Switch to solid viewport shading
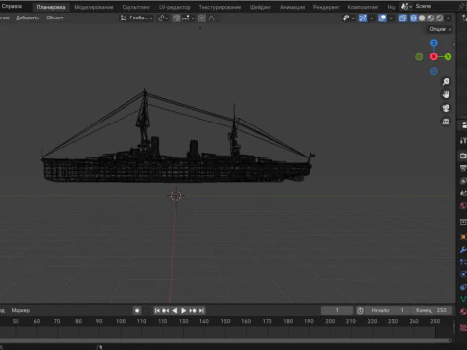467x350 pixels. pyautogui.click(x=422, y=18)
